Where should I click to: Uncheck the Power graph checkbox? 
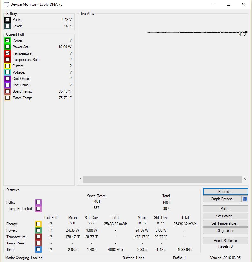8,40
